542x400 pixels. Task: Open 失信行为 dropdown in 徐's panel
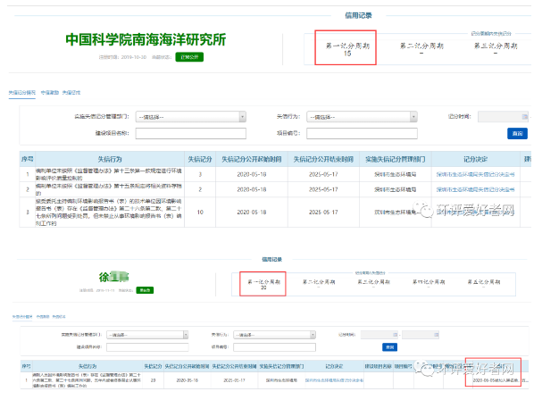(274, 335)
